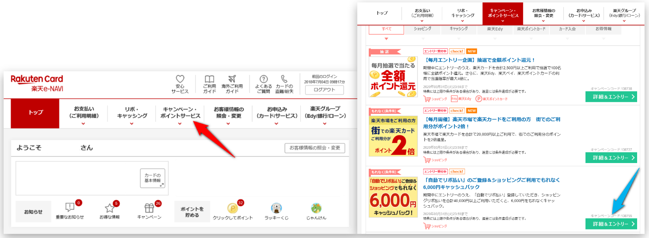Image resolution: width=649 pixels, height=238 pixels.
Task: Expand chevron under お客様情報の照会 in left window
Action: pyautogui.click(x=228, y=123)
